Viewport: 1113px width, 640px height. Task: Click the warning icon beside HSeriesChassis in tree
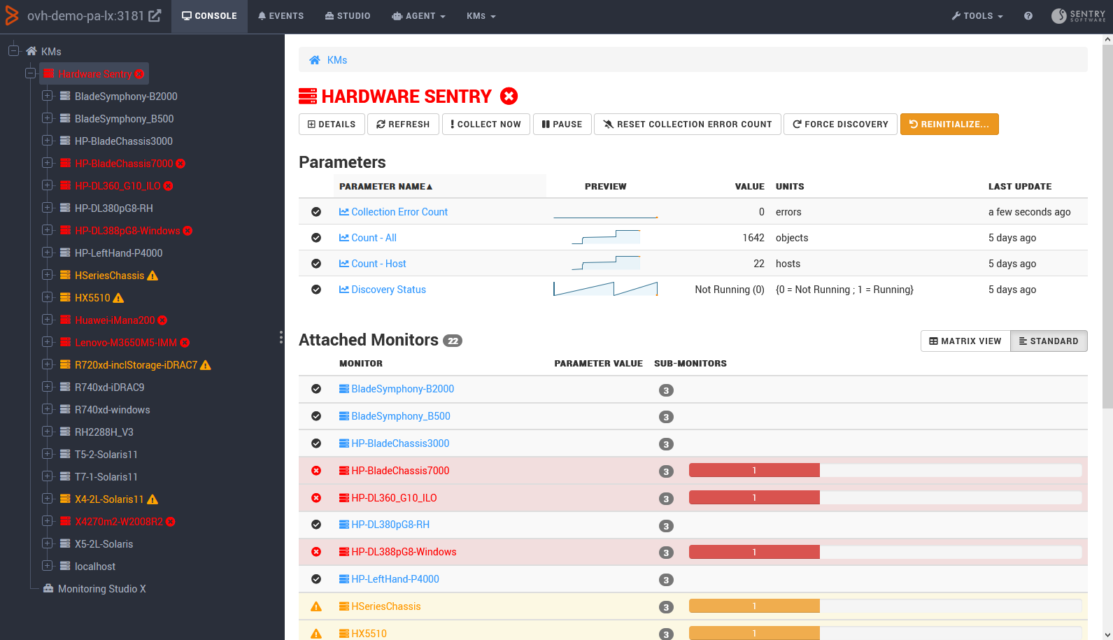(153, 276)
